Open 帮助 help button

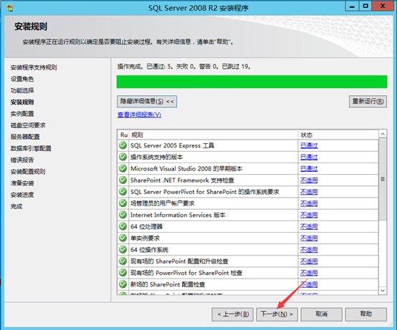coord(366,314)
